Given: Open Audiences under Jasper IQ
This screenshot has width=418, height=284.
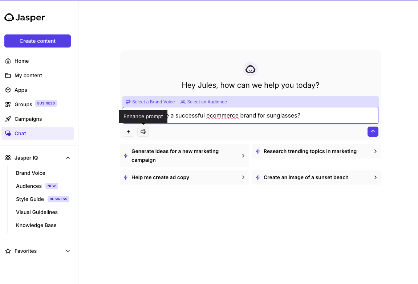Looking at the screenshot, I should (29, 186).
